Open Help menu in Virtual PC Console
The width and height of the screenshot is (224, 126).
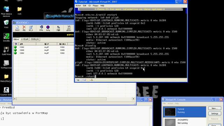[177, 104]
